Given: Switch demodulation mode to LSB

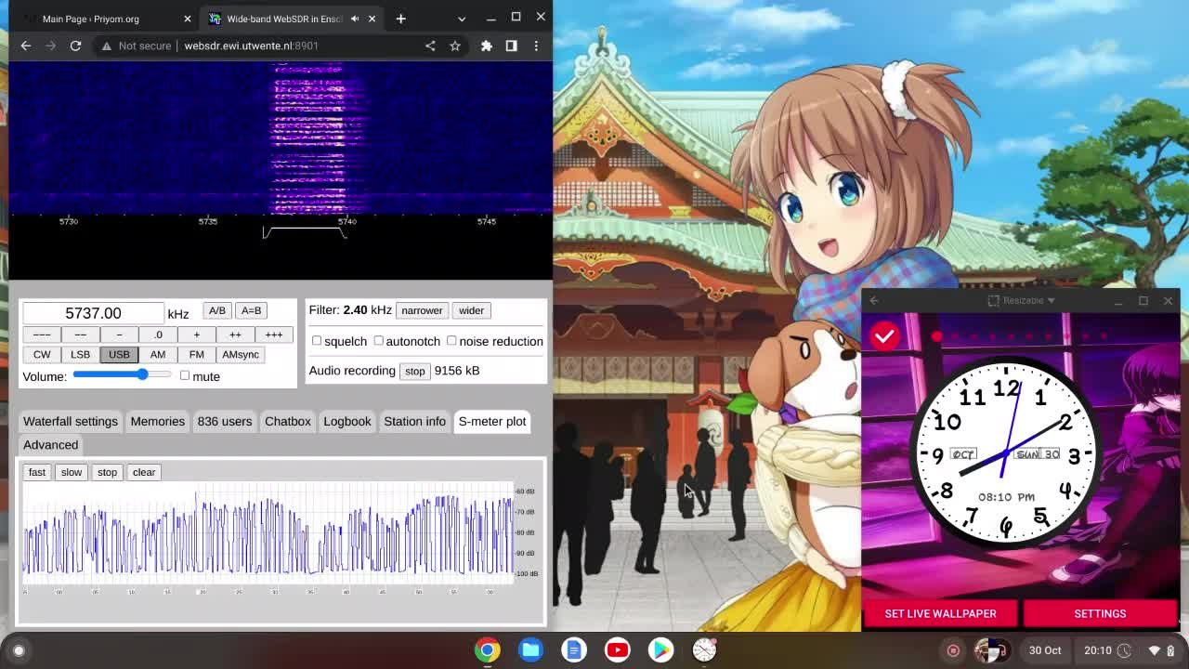Looking at the screenshot, I should (80, 354).
